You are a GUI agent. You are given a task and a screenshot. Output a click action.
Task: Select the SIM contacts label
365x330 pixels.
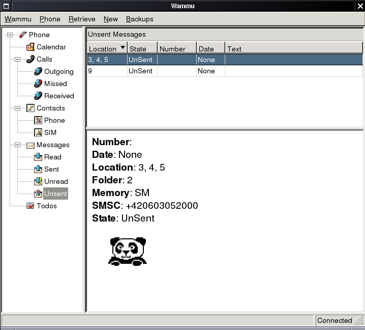tap(50, 132)
